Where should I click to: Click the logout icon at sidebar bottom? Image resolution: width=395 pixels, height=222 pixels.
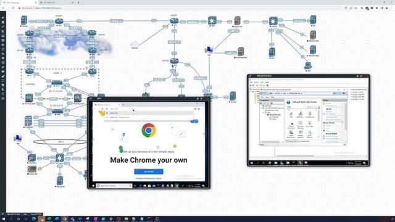[x=2, y=99]
